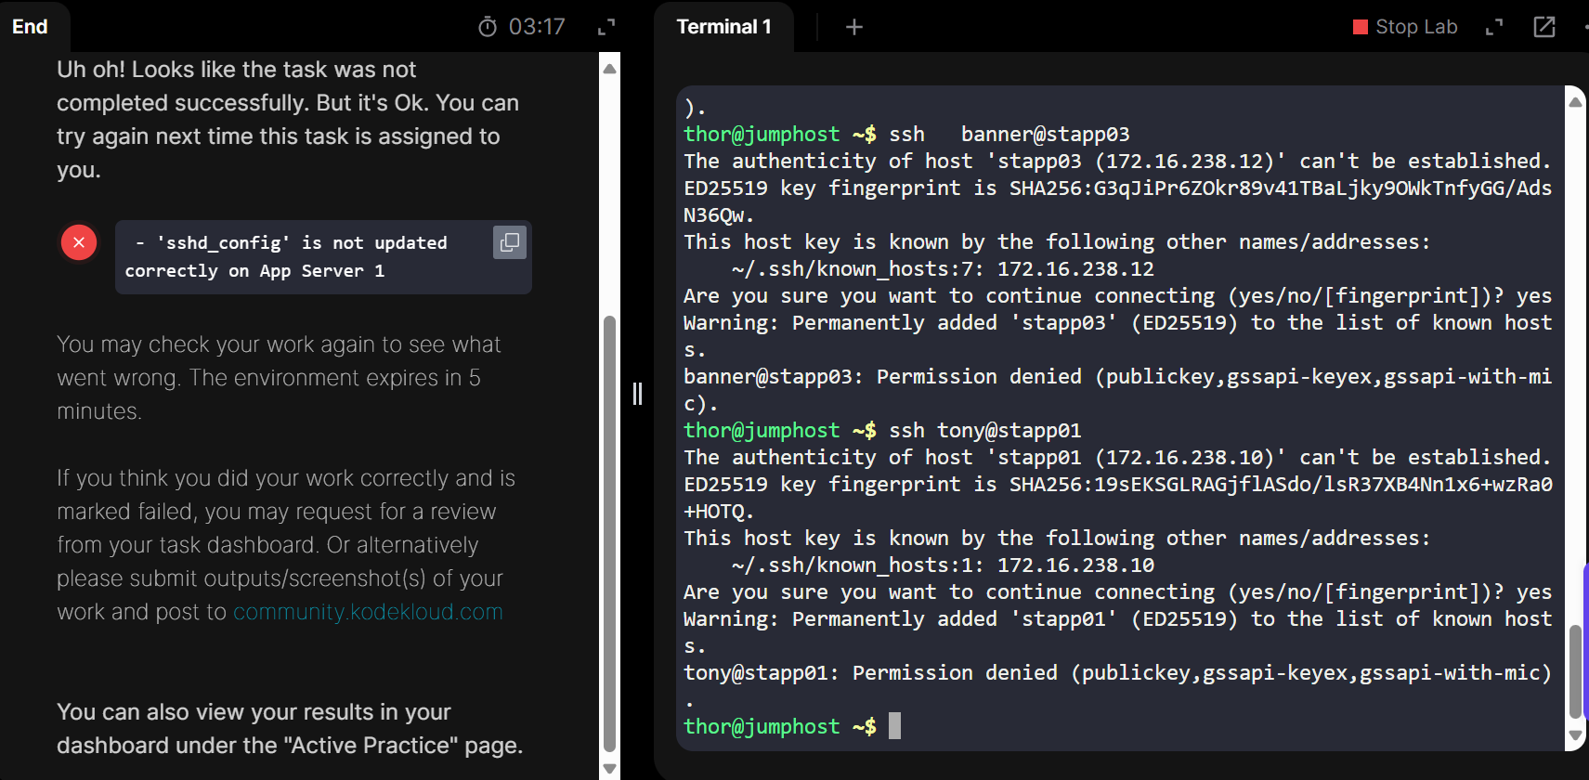This screenshot has width=1589, height=780.
Task: Click the stopwatch timer icon
Action: [x=488, y=27]
